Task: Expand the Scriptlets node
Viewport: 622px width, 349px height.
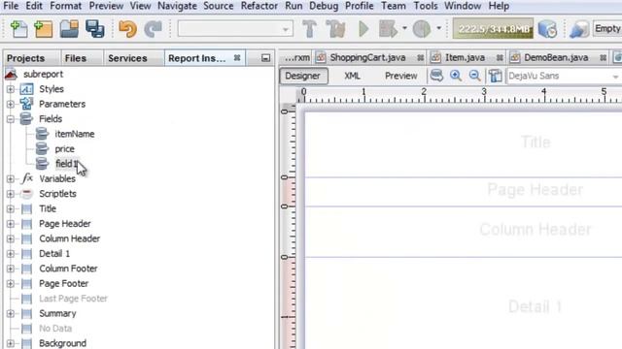Action: pos(11,194)
